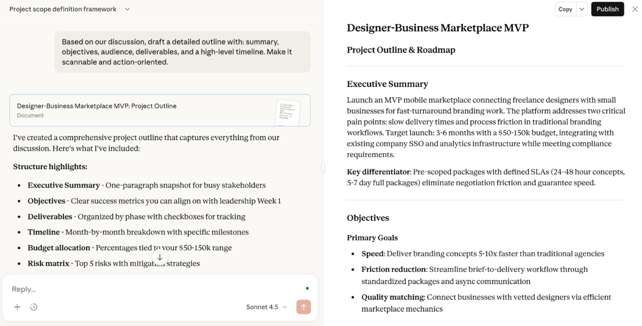This screenshot has width=642, height=326.
Task: Copy the artifact content
Action: click(565, 9)
